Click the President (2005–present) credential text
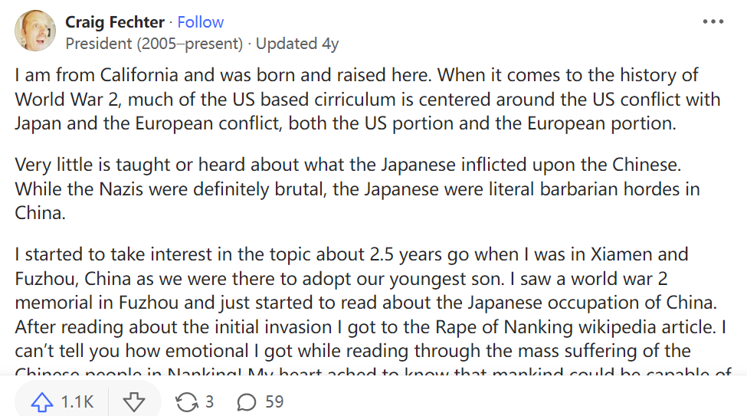747x416 pixels. [154, 44]
